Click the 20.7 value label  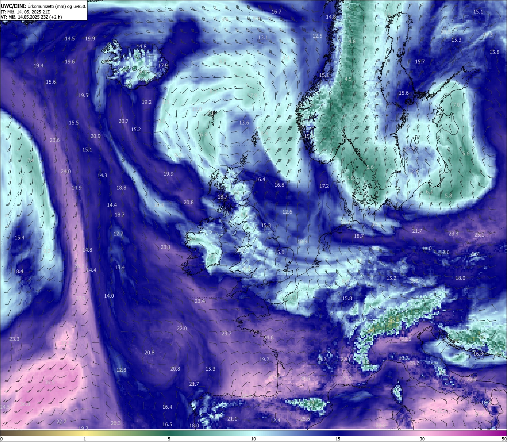click(124, 121)
